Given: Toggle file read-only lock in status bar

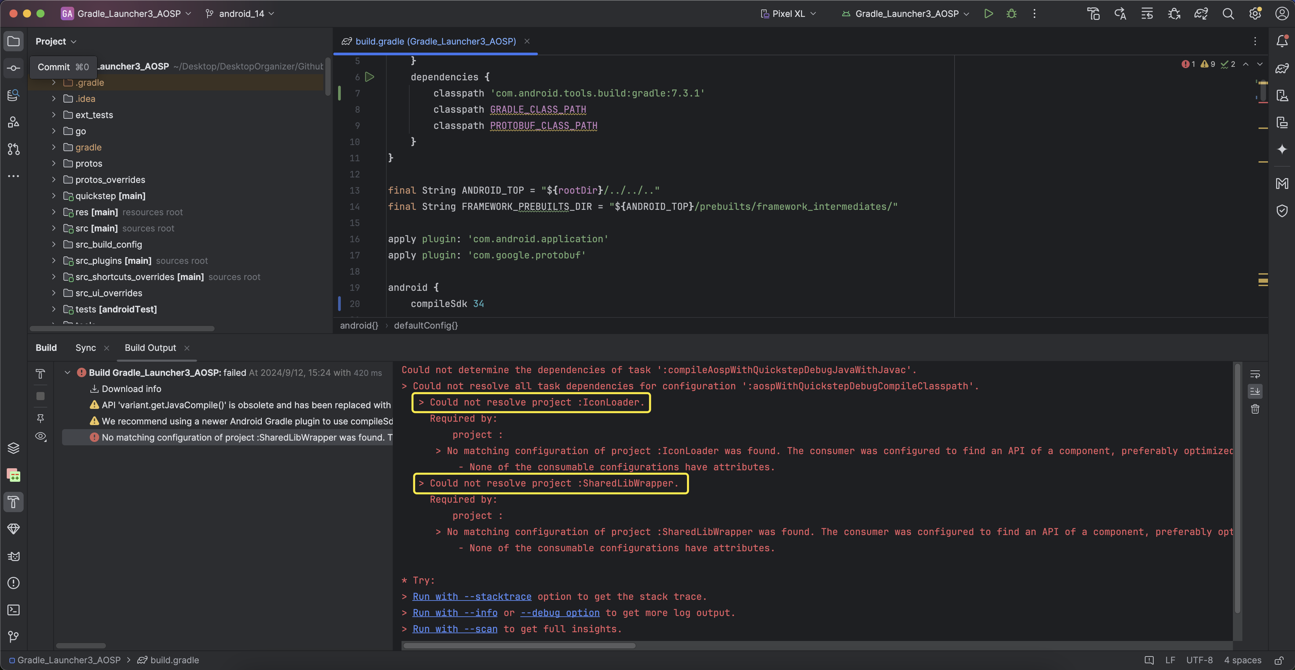Looking at the screenshot, I should (1279, 660).
